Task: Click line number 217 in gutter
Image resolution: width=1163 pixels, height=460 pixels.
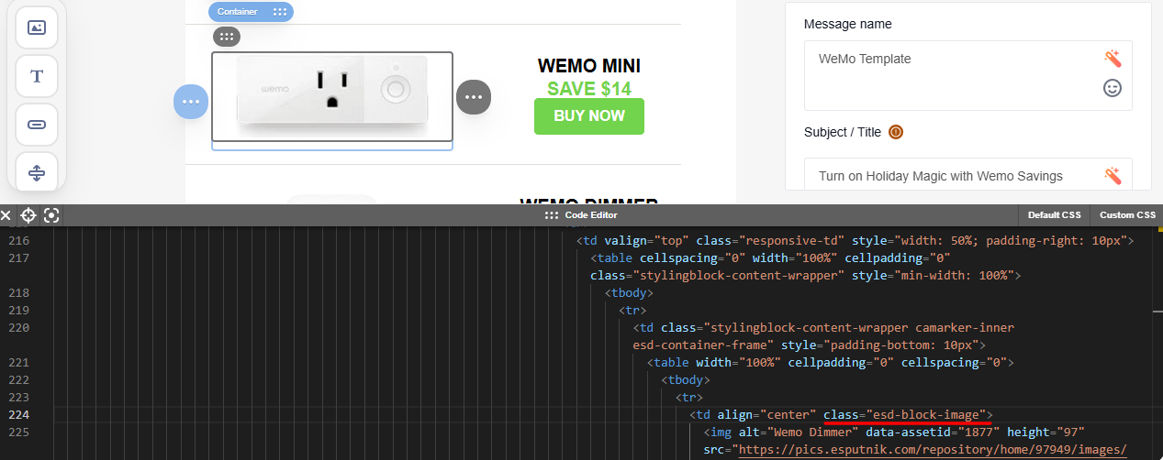Action: point(19,258)
